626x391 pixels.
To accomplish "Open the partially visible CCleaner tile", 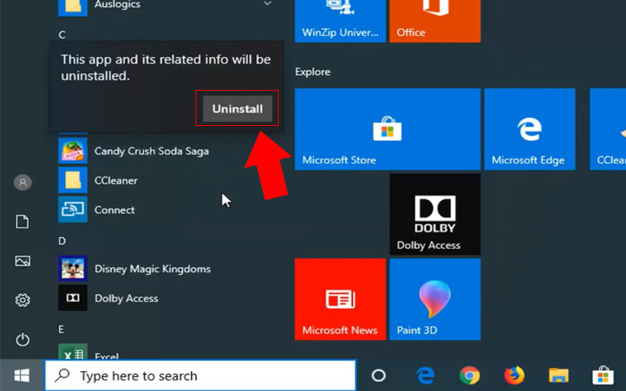I will pos(608,129).
